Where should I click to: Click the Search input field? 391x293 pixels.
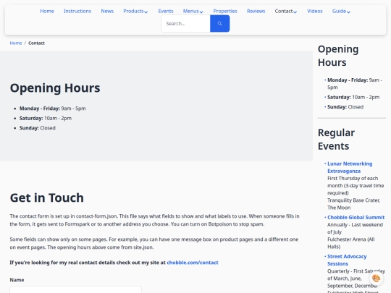(186, 23)
